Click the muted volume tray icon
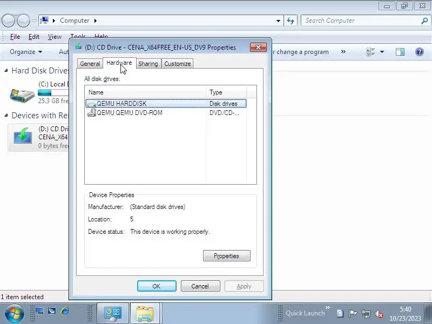The width and height of the screenshot is (432, 324). (379, 314)
